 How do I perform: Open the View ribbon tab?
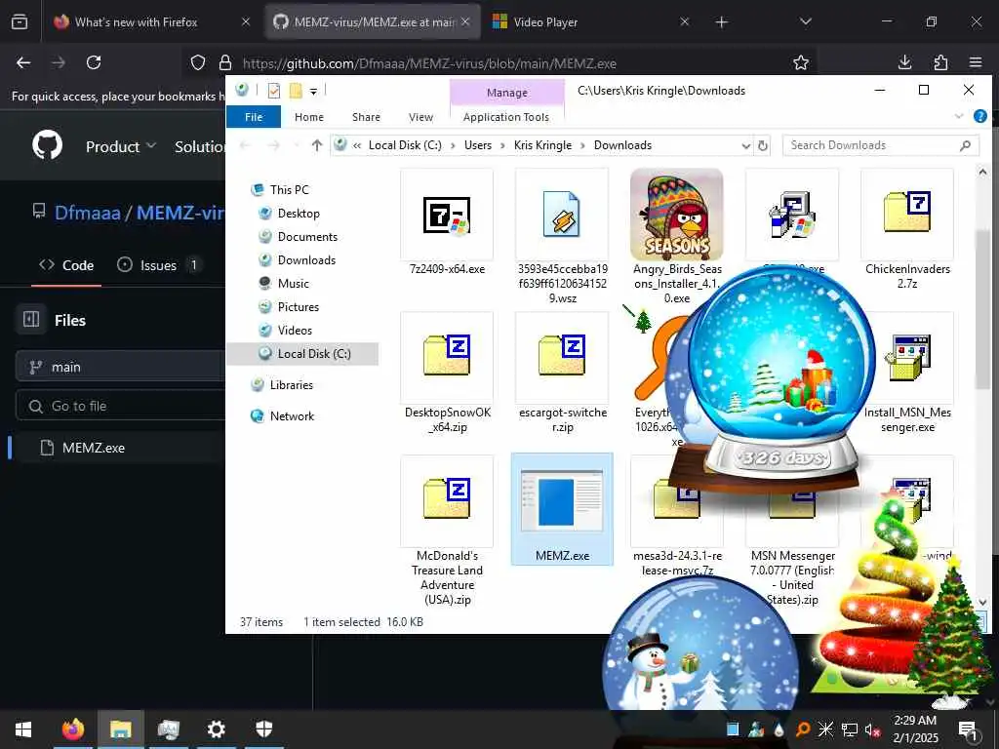point(420,117)
